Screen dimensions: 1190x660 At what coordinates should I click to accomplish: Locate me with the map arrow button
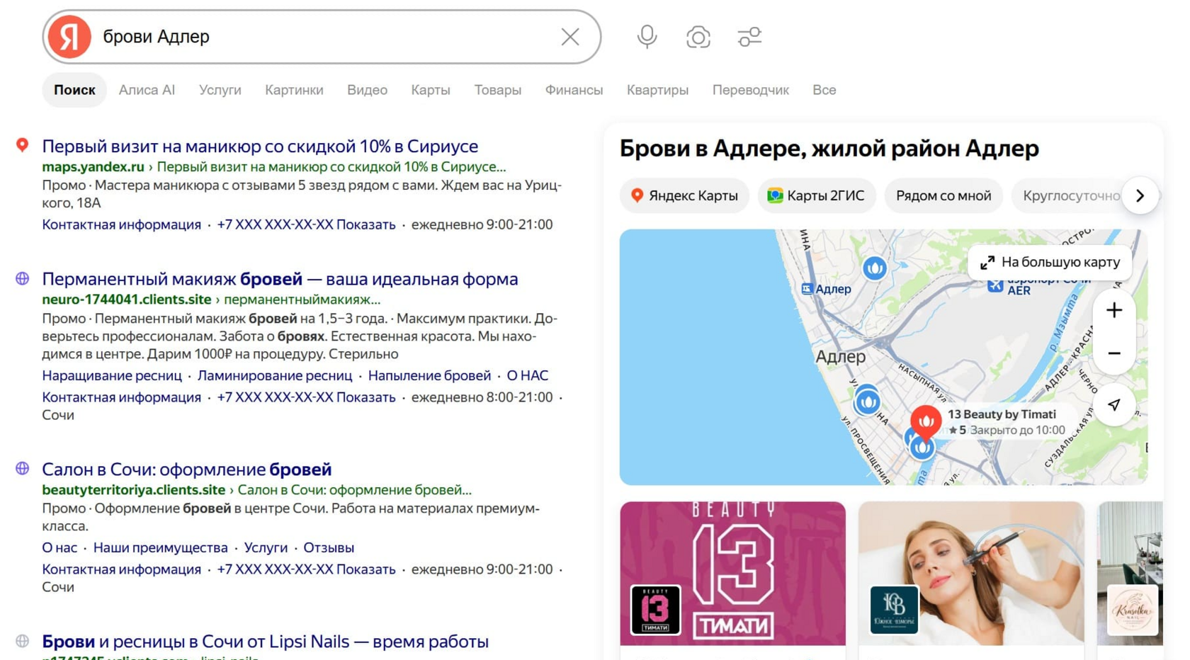[x=1114, y=405]
